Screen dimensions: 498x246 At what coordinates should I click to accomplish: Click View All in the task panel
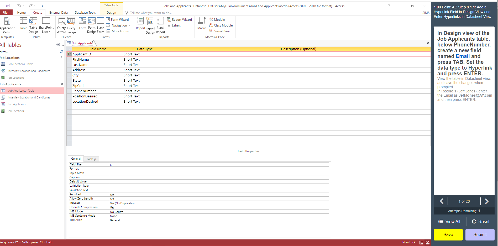pos(449,221)
